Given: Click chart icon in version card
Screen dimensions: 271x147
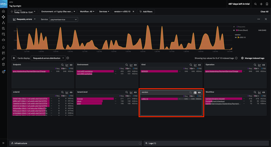Looking at the screenshot, I should (x=195, y=93).
